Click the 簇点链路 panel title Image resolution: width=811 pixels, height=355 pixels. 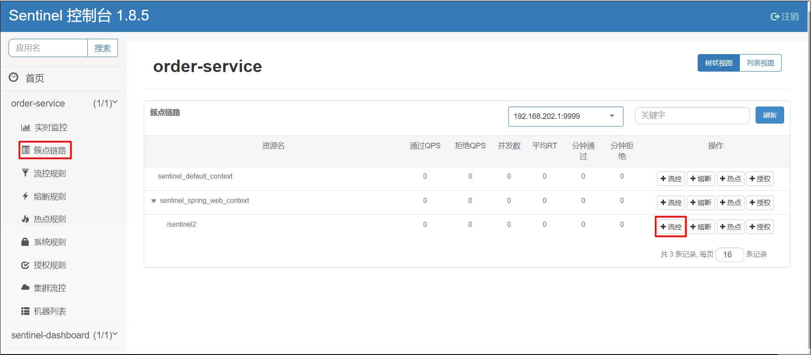point(165,113)
